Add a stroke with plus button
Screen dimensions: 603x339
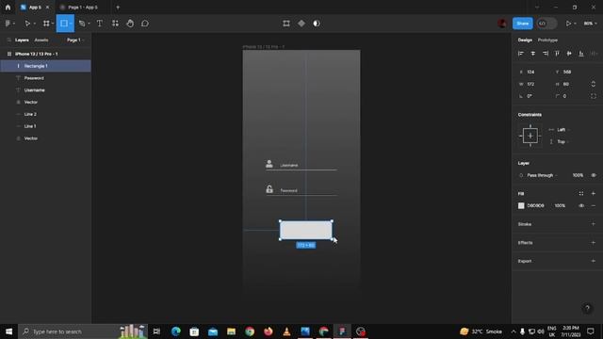click(x=593, y=224)
